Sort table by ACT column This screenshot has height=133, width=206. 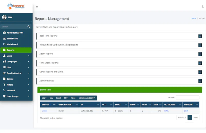click(x=107, y=105)
